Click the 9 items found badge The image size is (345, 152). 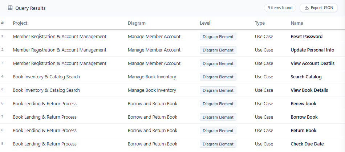point(280,8)
